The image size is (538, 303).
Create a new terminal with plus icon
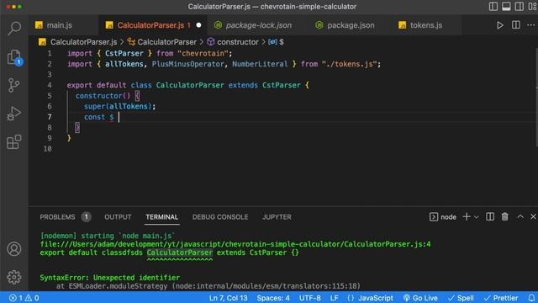467,217
